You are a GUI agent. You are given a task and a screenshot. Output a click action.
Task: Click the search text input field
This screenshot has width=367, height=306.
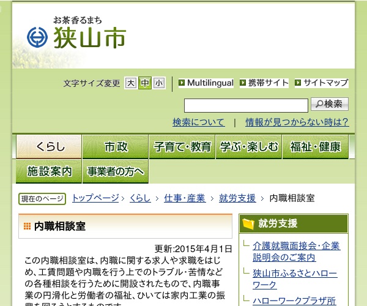[246, 105]
